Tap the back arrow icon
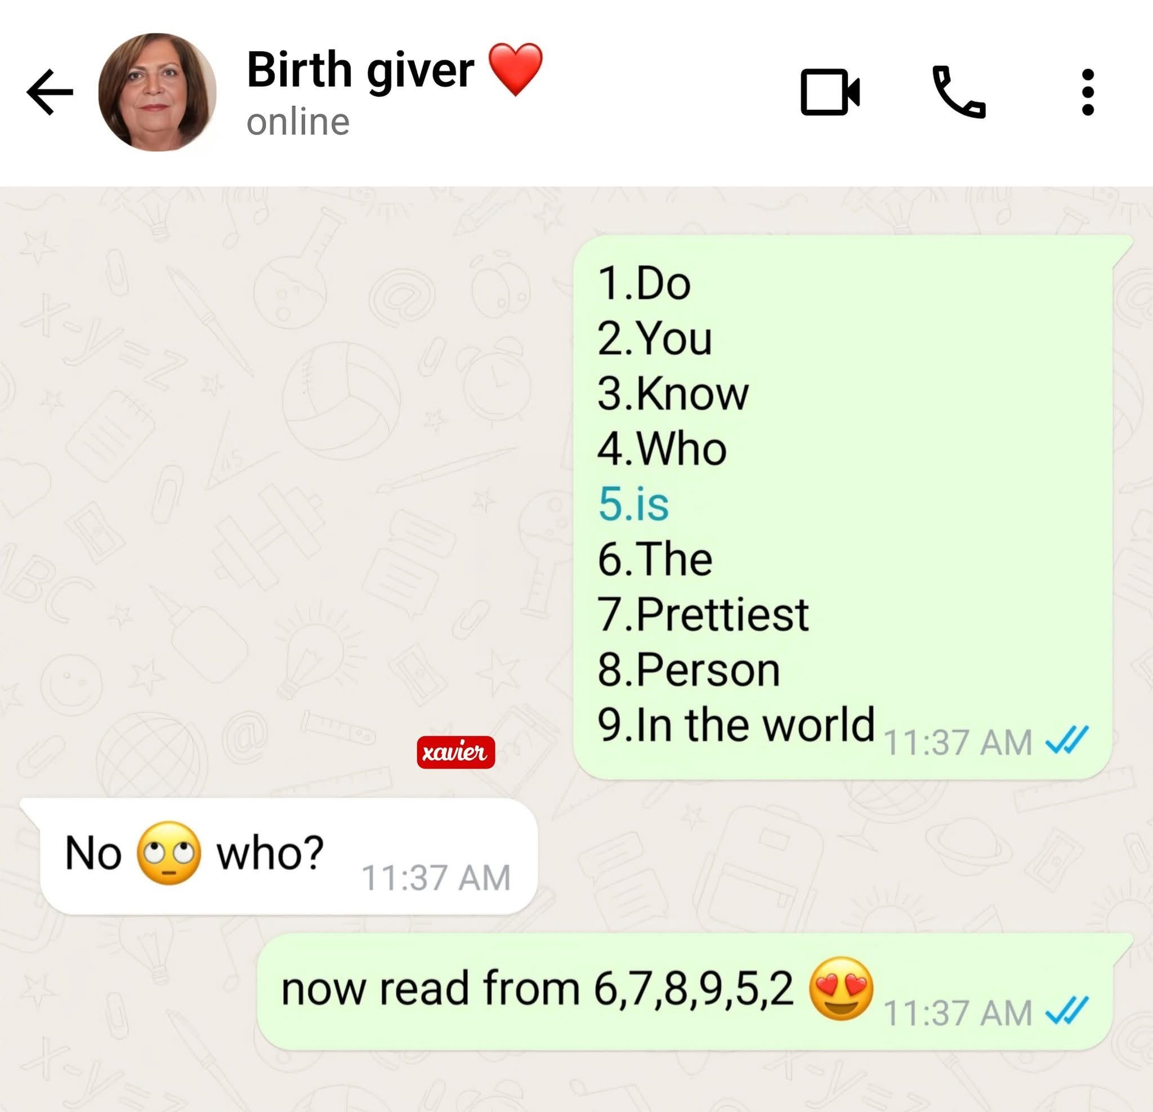The image size is (1153, 1112). [50, 92]
